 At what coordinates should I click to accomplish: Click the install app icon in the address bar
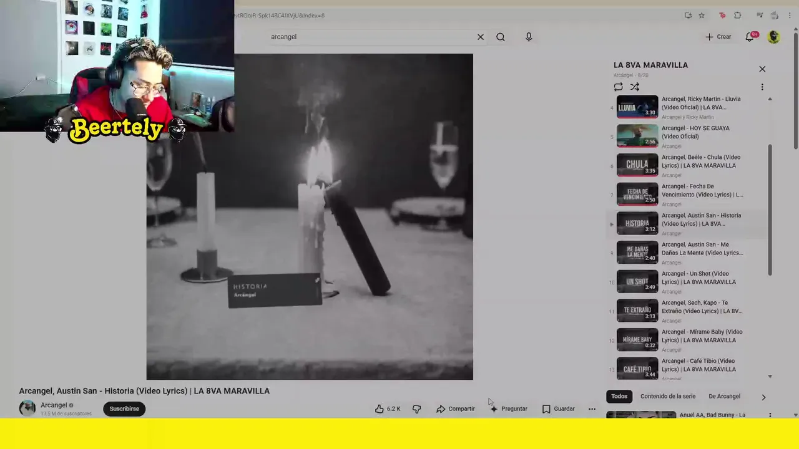point(688,16)
